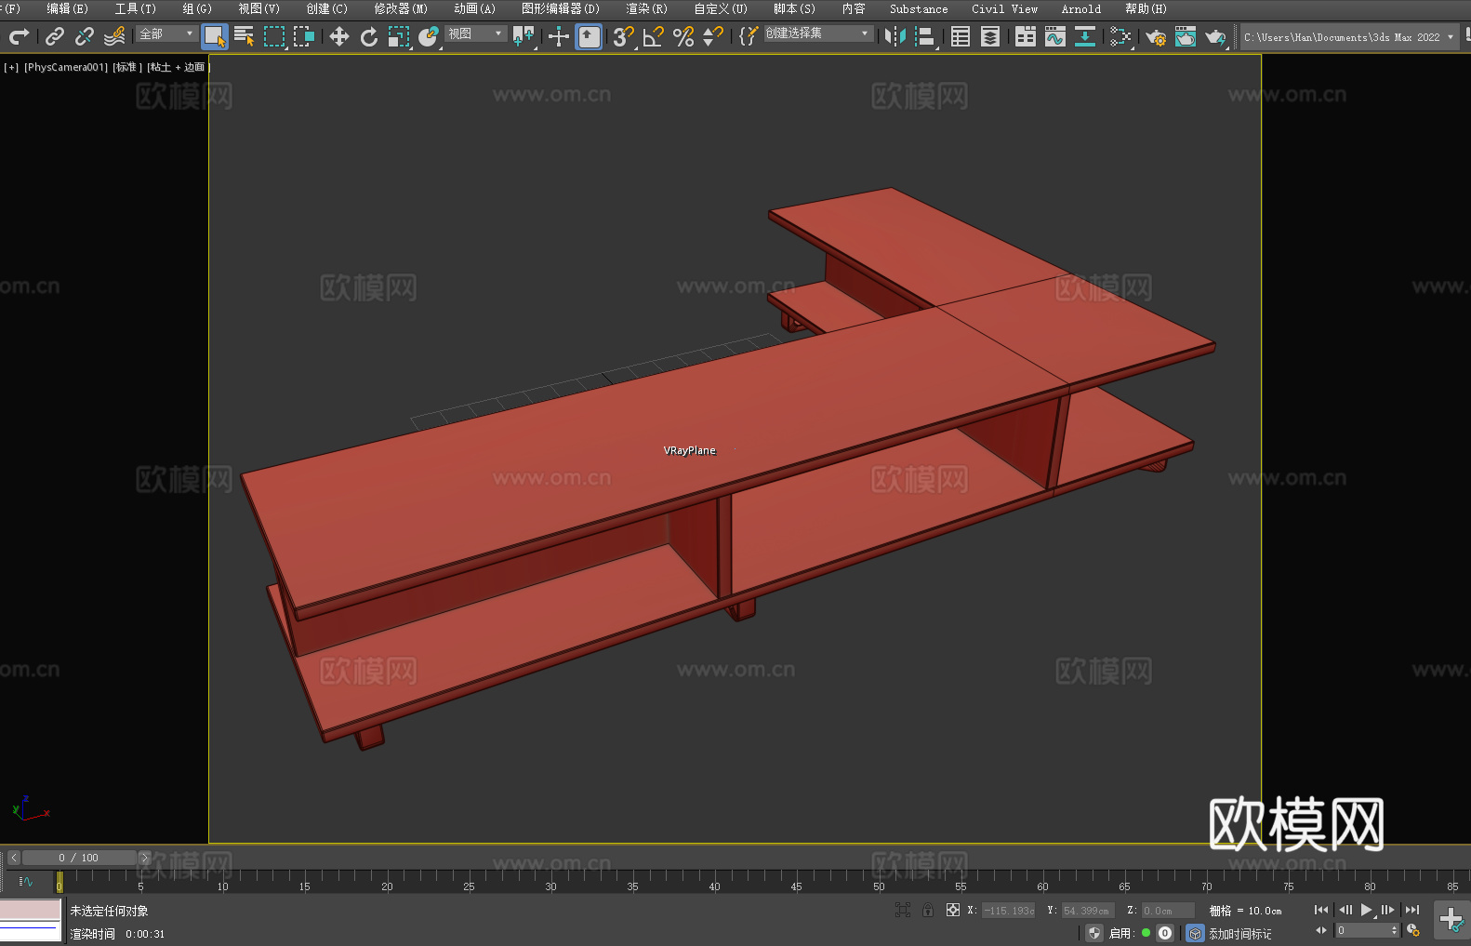Expand the project path dropdown
This screenshot has width=1471, height=946.
click(1451, 37)
